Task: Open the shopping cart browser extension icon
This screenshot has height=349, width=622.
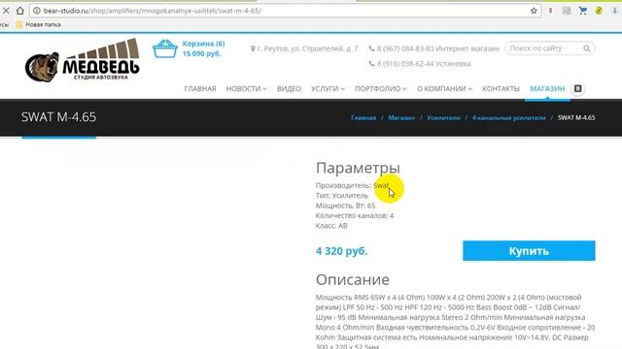Action: [x=583, y=11]
